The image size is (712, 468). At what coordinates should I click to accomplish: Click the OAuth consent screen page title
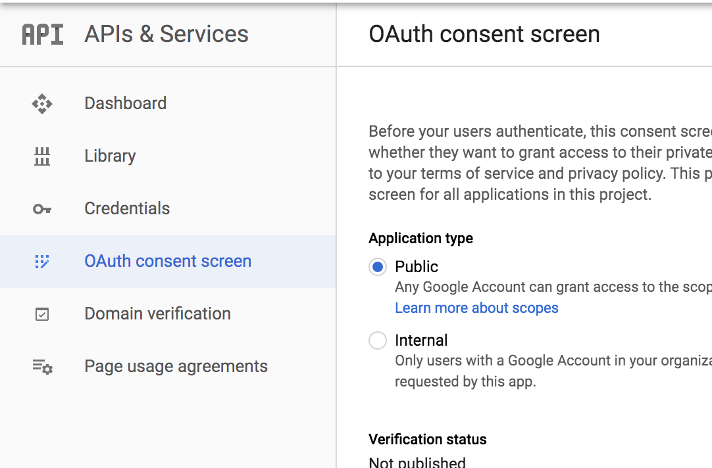pos(486,34)
